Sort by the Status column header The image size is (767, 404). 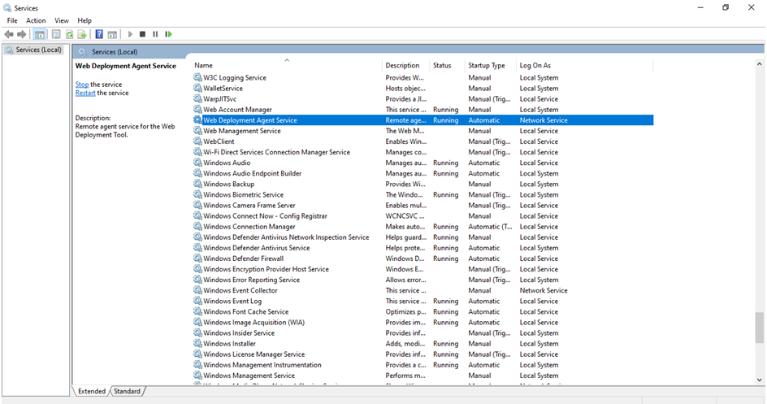[447, 66]
